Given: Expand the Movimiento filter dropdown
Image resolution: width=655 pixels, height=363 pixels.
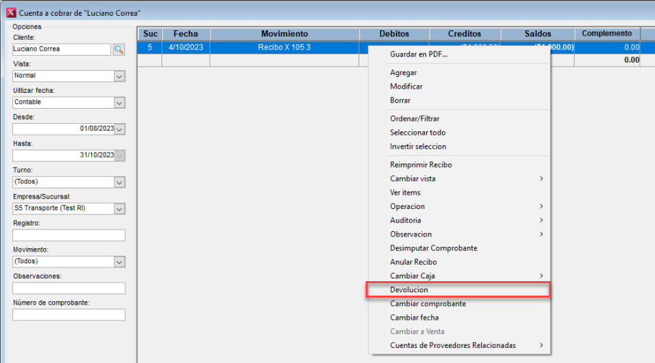Looking at the screenshot, I should pos(120,261).
